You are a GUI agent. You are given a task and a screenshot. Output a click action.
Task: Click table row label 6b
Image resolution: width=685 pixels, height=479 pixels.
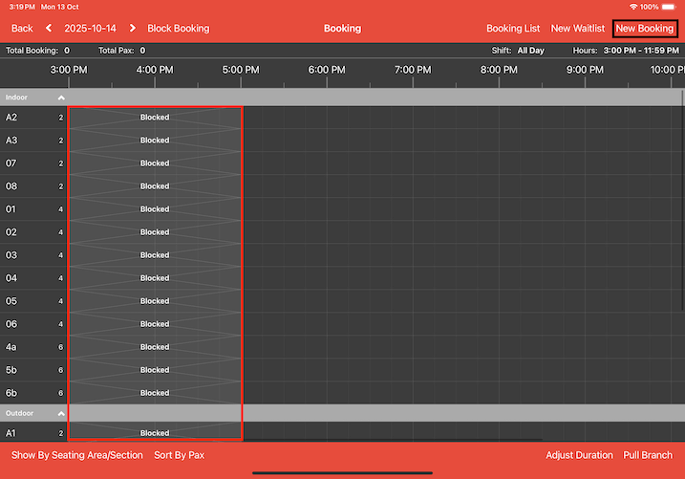pyautogui.click(x=11, y=393)
